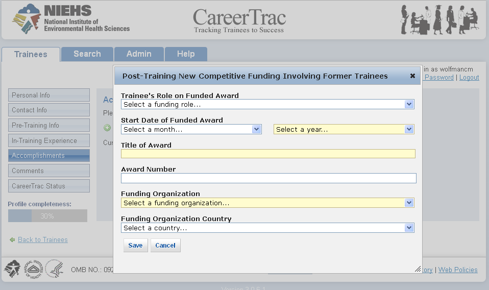Click the Profile completeness progress bar

tap(47, 216)
